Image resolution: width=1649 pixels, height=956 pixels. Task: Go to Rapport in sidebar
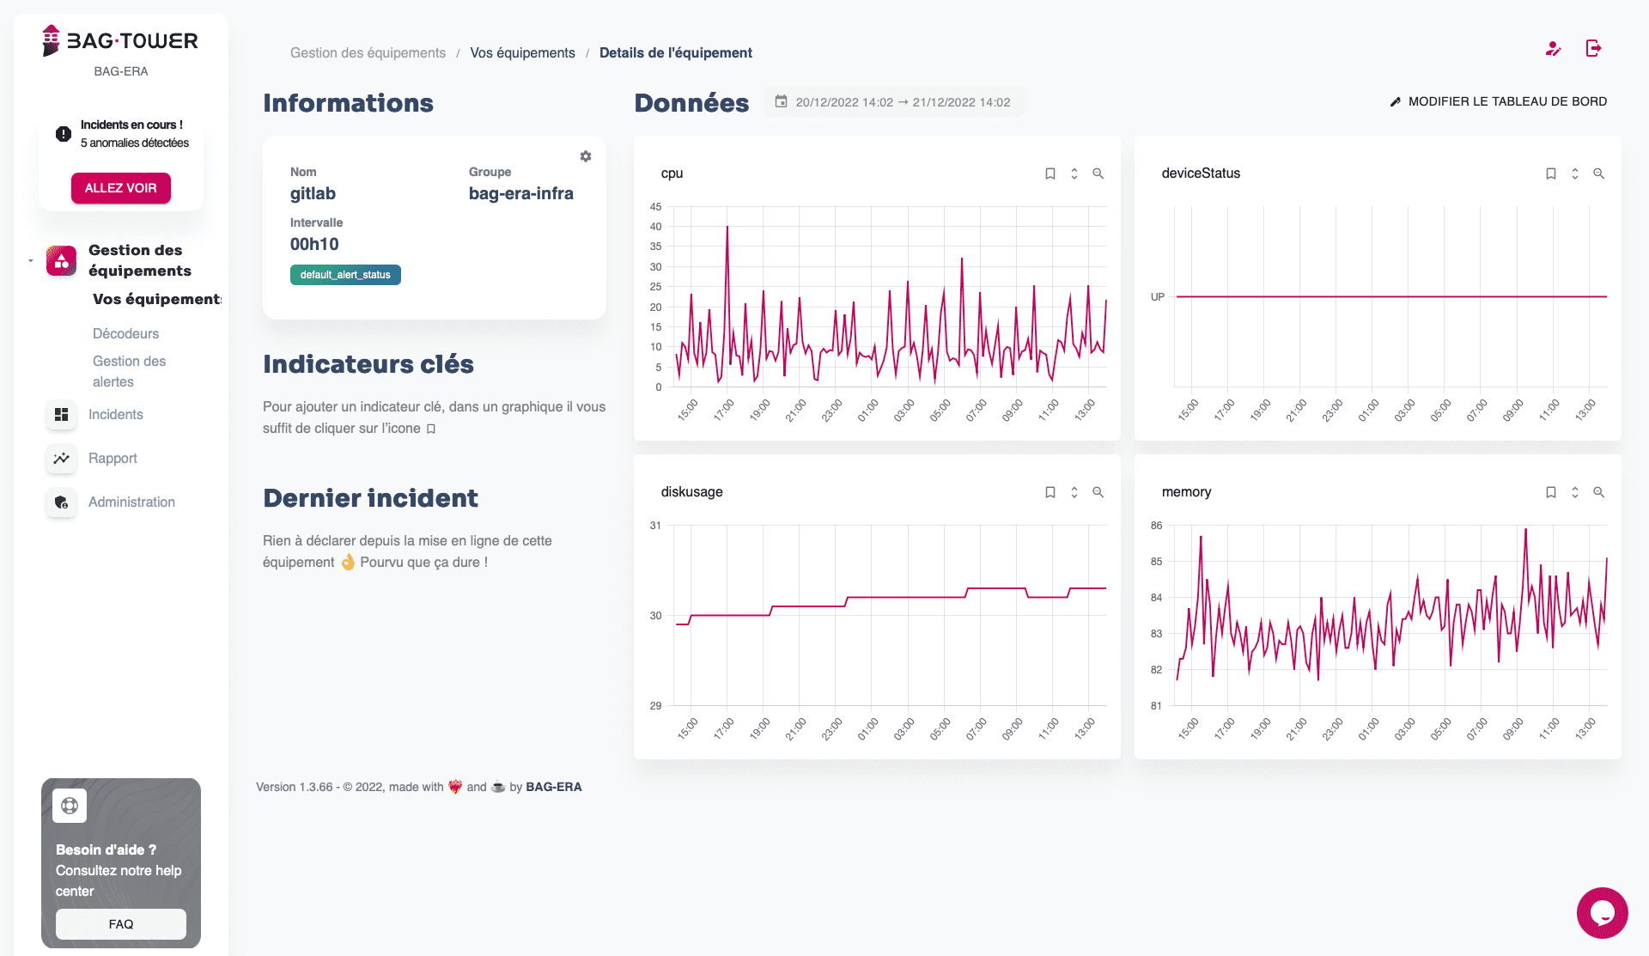(x=113, y=459)
